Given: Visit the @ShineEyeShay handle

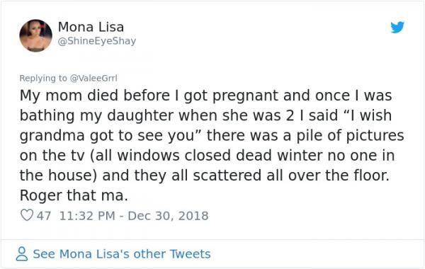Looking at the screenshot, I should tap(97, 41).
